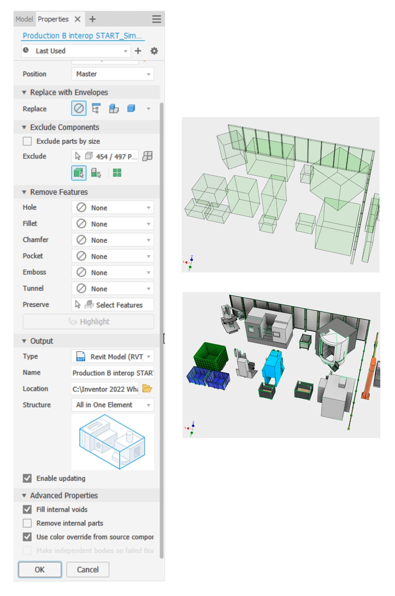This screenshot has width=395, height=596.
Task: Open the panel hamburger menu
Action: (156, 19)
